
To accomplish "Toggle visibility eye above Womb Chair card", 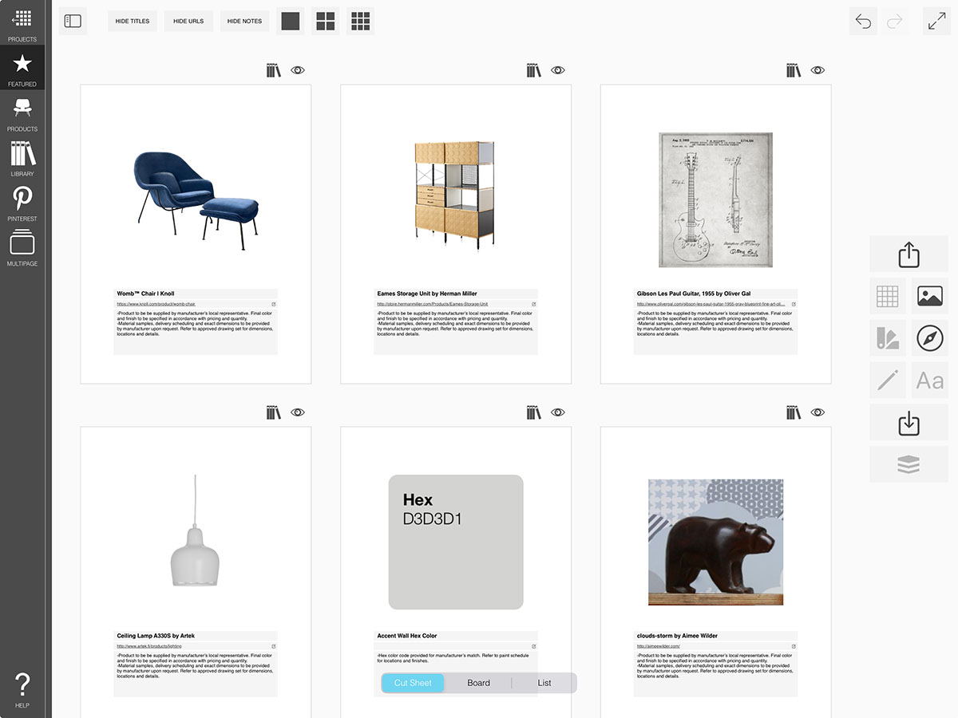I will click(x=298, y=70).
